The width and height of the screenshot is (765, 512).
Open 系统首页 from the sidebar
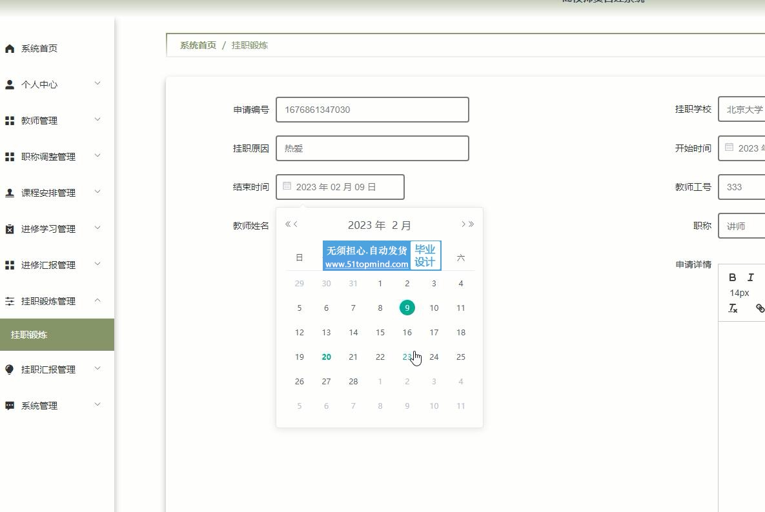coord(39,48)
